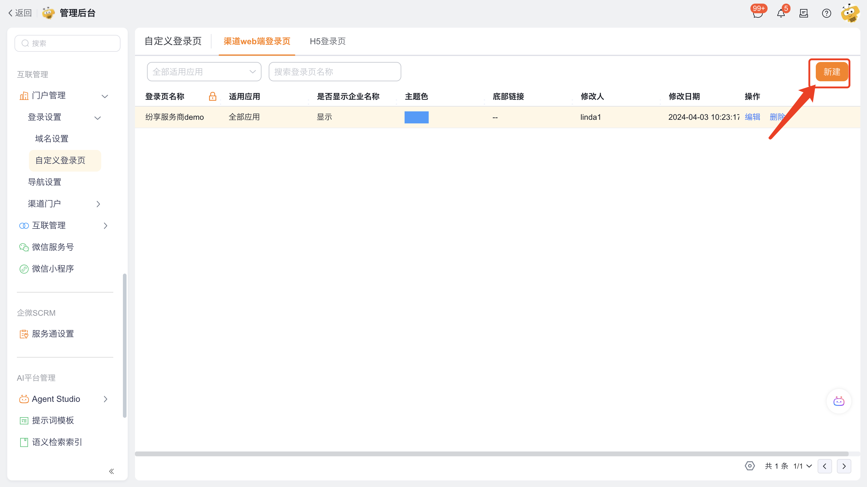Click the notification bell icon
The image size is (867, 487).
(x=781, y=14)
